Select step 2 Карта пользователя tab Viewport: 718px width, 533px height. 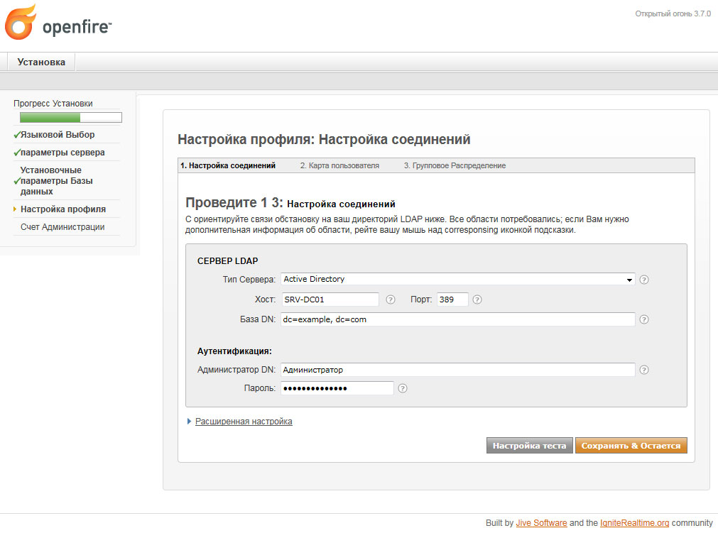coord(339,165)
